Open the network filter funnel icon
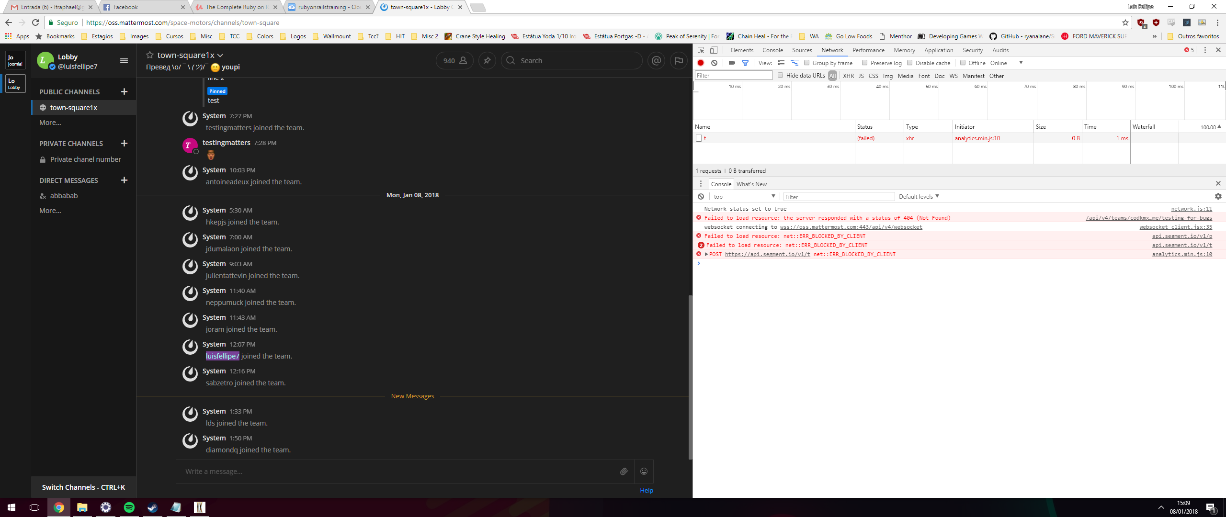This screenshot has width=1226, height=517. click(746, 63)
